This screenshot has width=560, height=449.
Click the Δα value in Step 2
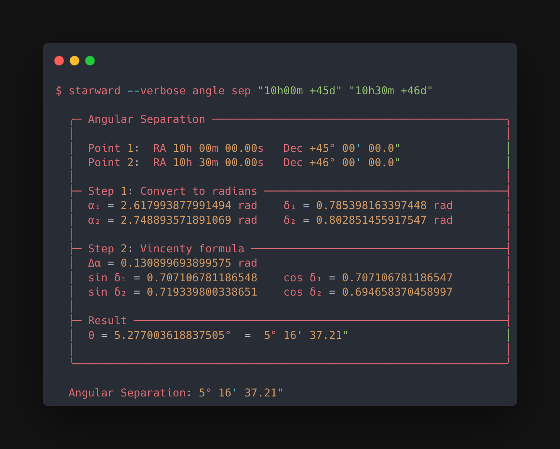tap(173, 263)
